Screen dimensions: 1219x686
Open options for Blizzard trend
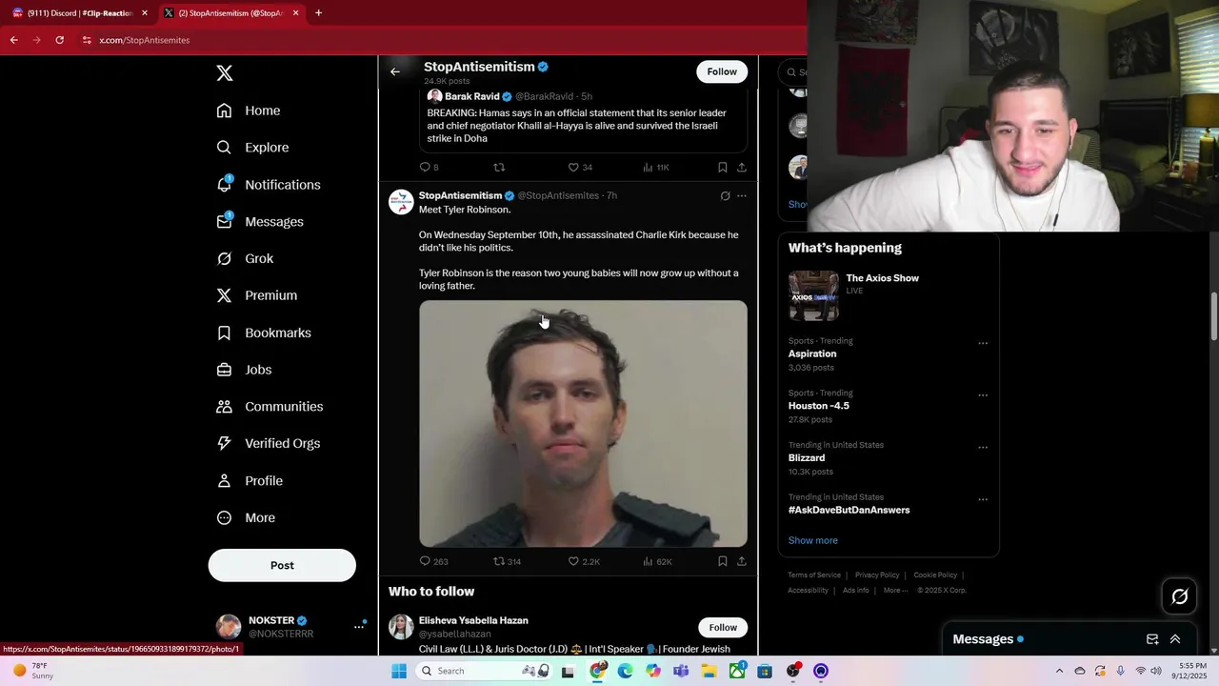(983, 447)
